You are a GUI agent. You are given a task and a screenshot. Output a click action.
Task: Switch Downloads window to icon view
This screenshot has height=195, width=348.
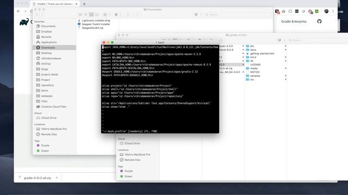point(80,15)
